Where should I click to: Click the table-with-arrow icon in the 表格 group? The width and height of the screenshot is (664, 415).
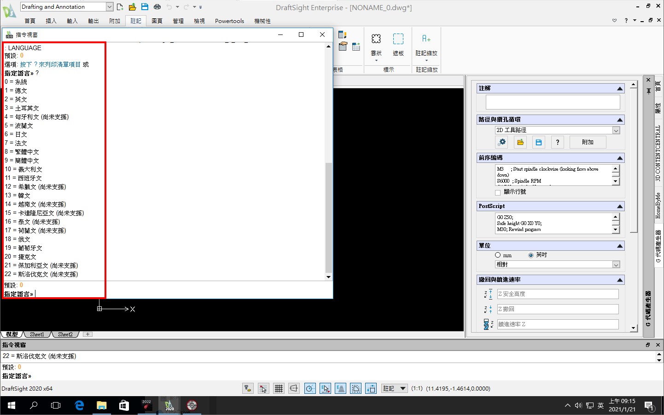click(356, 46)
